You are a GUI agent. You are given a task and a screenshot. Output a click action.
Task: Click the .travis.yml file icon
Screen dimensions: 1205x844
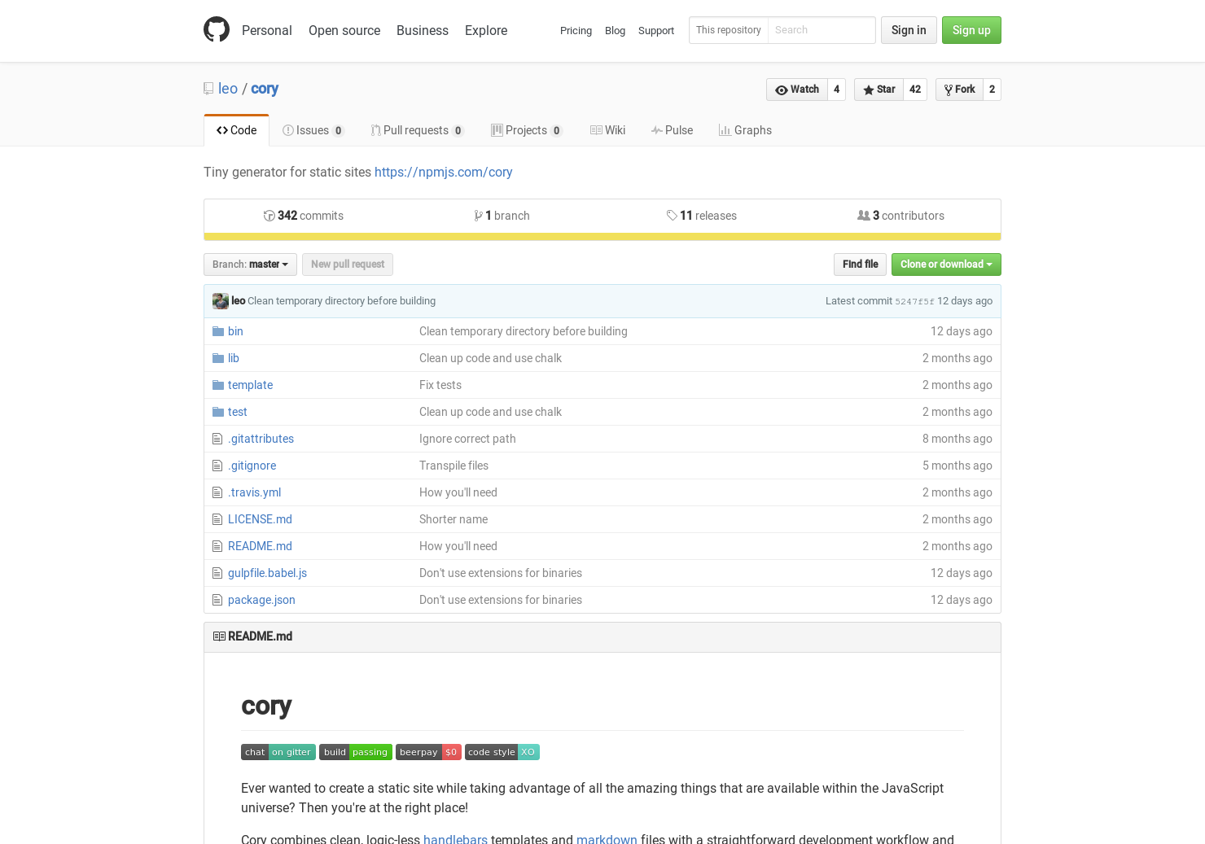coord(217,492)
